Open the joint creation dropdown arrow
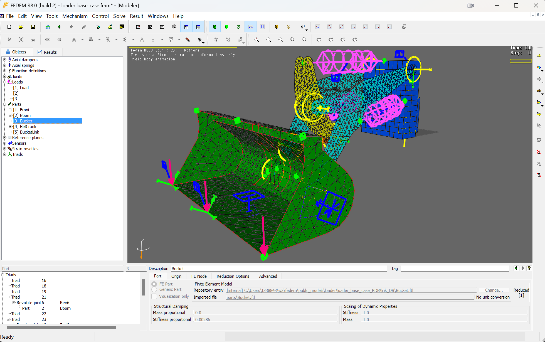Image resolution: width=545 pixels, height=342 pixels. tap(82, 40)
